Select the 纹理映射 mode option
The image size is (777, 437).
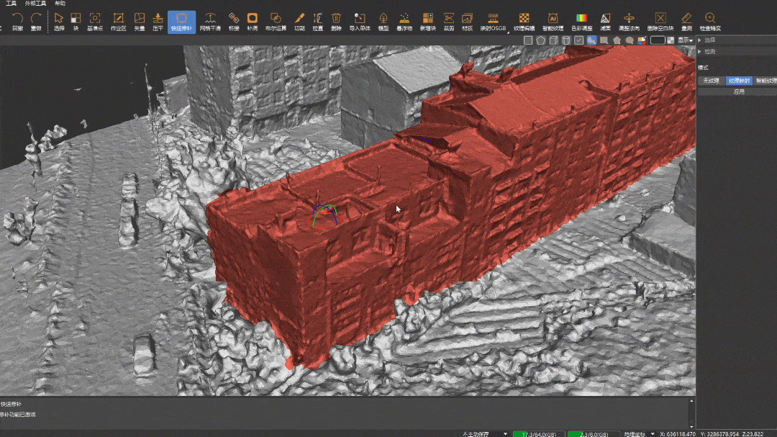click(x=738, y=81)
